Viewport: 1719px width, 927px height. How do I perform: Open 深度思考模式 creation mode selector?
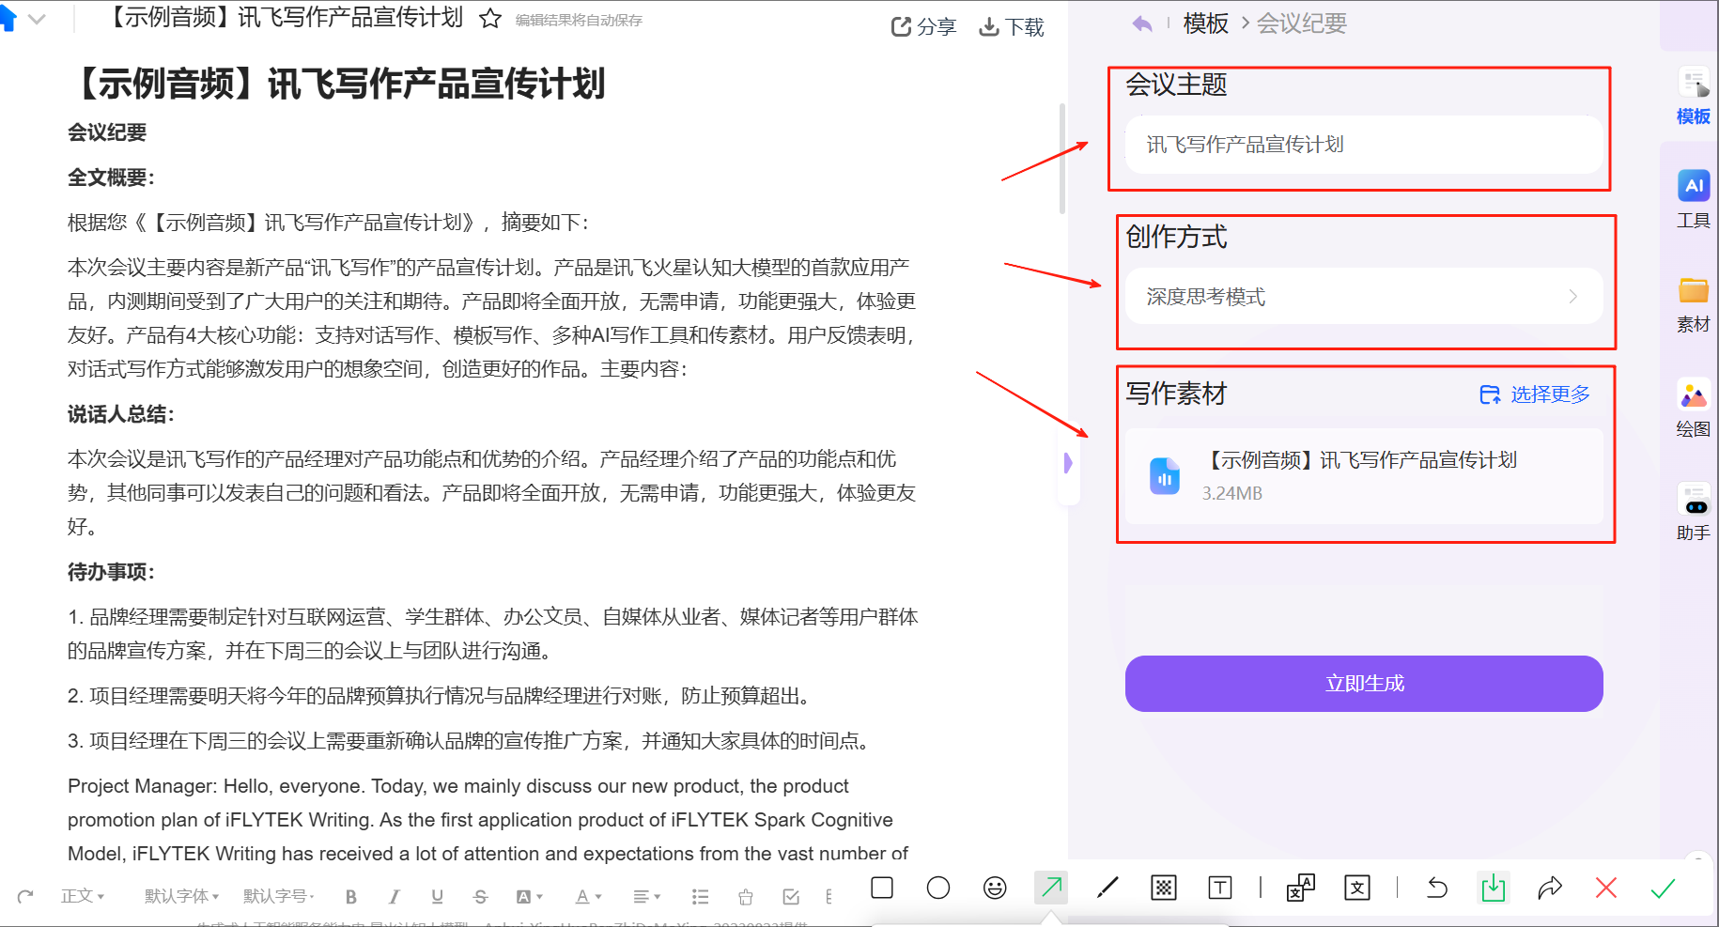tap(1363, 297)
